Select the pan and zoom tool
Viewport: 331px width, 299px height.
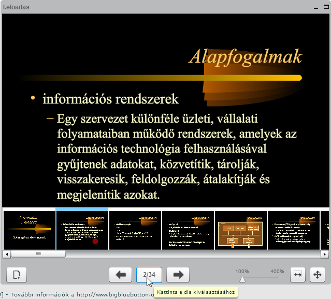tap(318, 275)
